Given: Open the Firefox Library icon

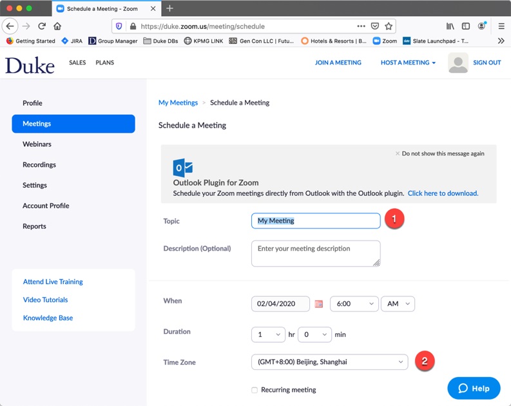Looking at the screenshot, I should [x=450, y=26].
